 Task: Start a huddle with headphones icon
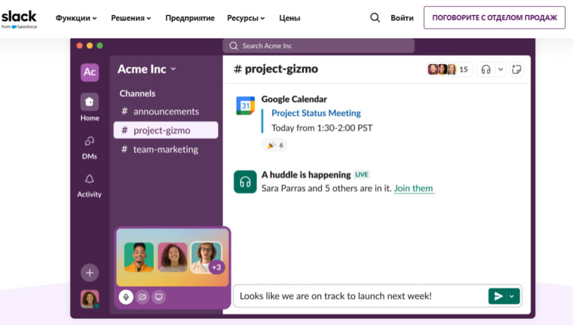point(486,70)
